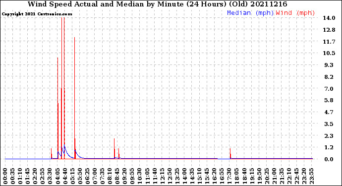This screenshot has width=342, height=186.
Task: Click the 02:20 time axis label
Action: (x=35, y=176)
